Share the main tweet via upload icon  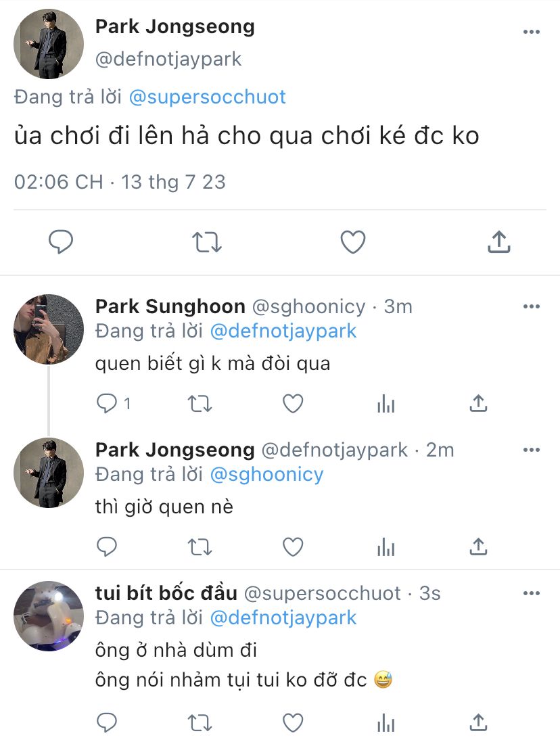coord(498,242)
